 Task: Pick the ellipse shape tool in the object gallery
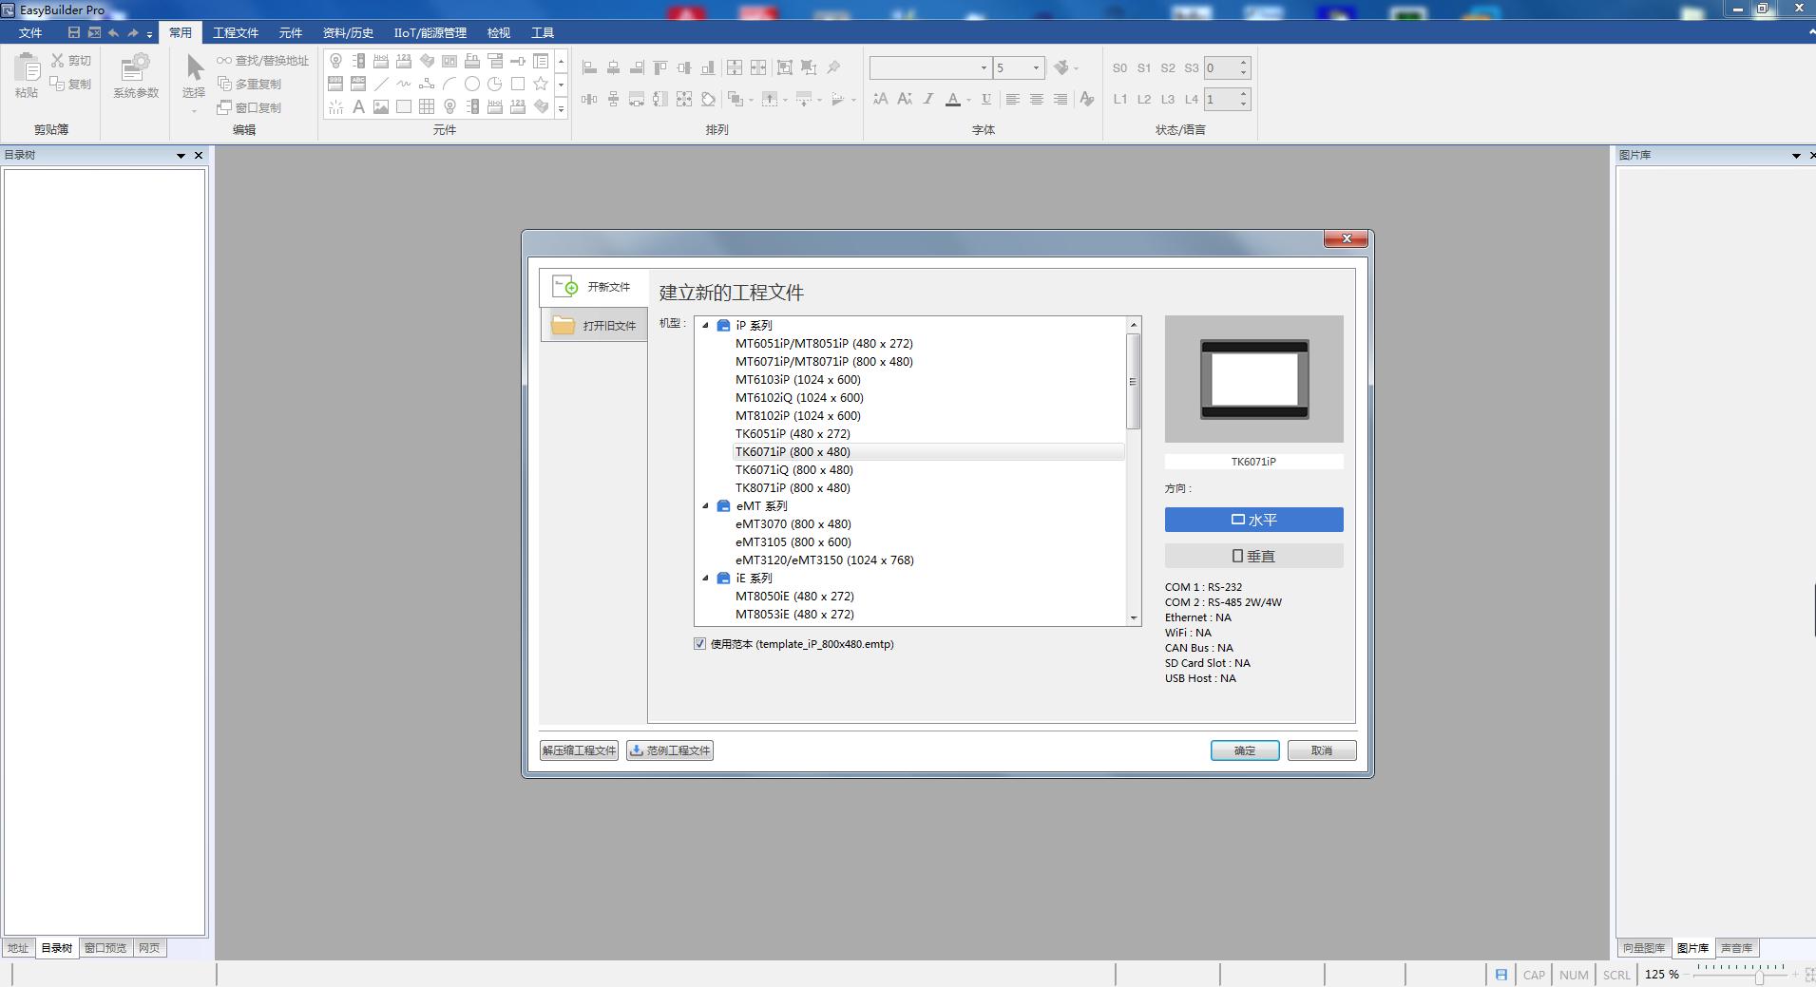pos(472,84)
